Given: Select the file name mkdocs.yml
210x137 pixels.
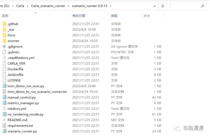Looking at the screenshot, I should (x=17, y=109).
